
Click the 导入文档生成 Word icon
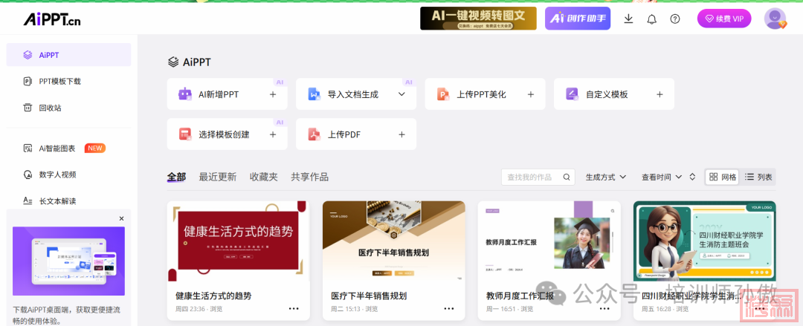(x=314, y=94)
